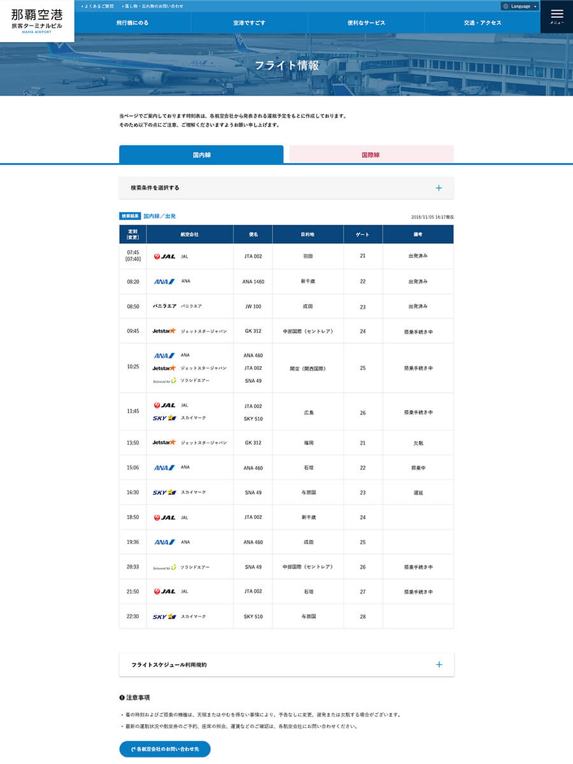This screenshot has height=764, width=573.
Task: Click 各航空会社のお問い合わせ先 button
Action: pos(165,749)
